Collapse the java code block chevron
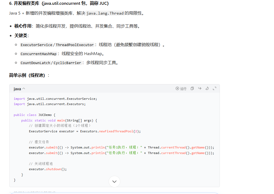 click(24, 89)
